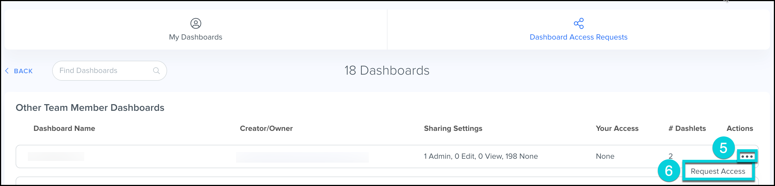
Task: Click the magnifier icon in the search box
Action: coord(156,71)
